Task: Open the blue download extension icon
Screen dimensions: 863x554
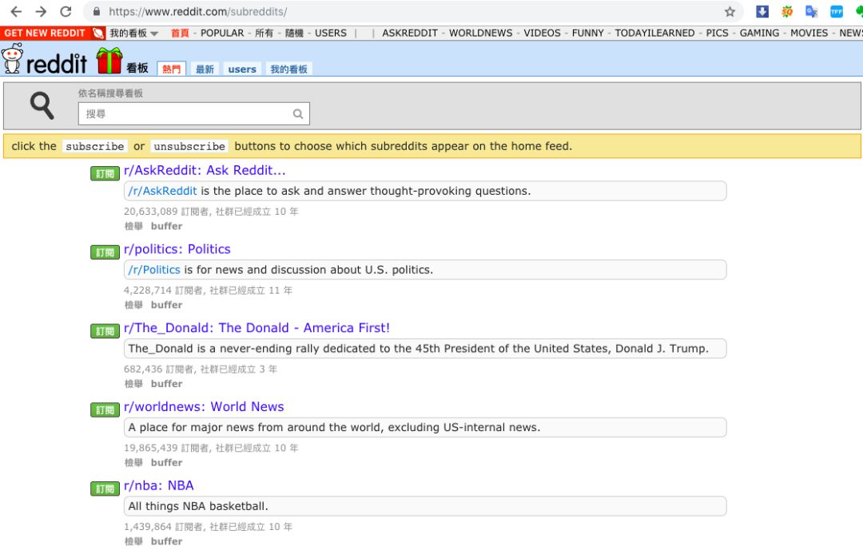Action: coord(762,12)
